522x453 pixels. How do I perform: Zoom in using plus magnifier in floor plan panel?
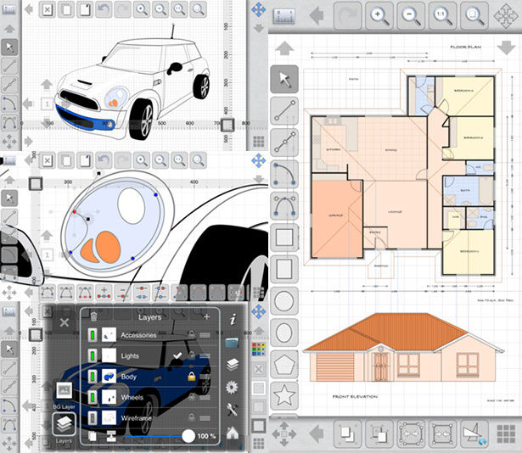point(379,15)
